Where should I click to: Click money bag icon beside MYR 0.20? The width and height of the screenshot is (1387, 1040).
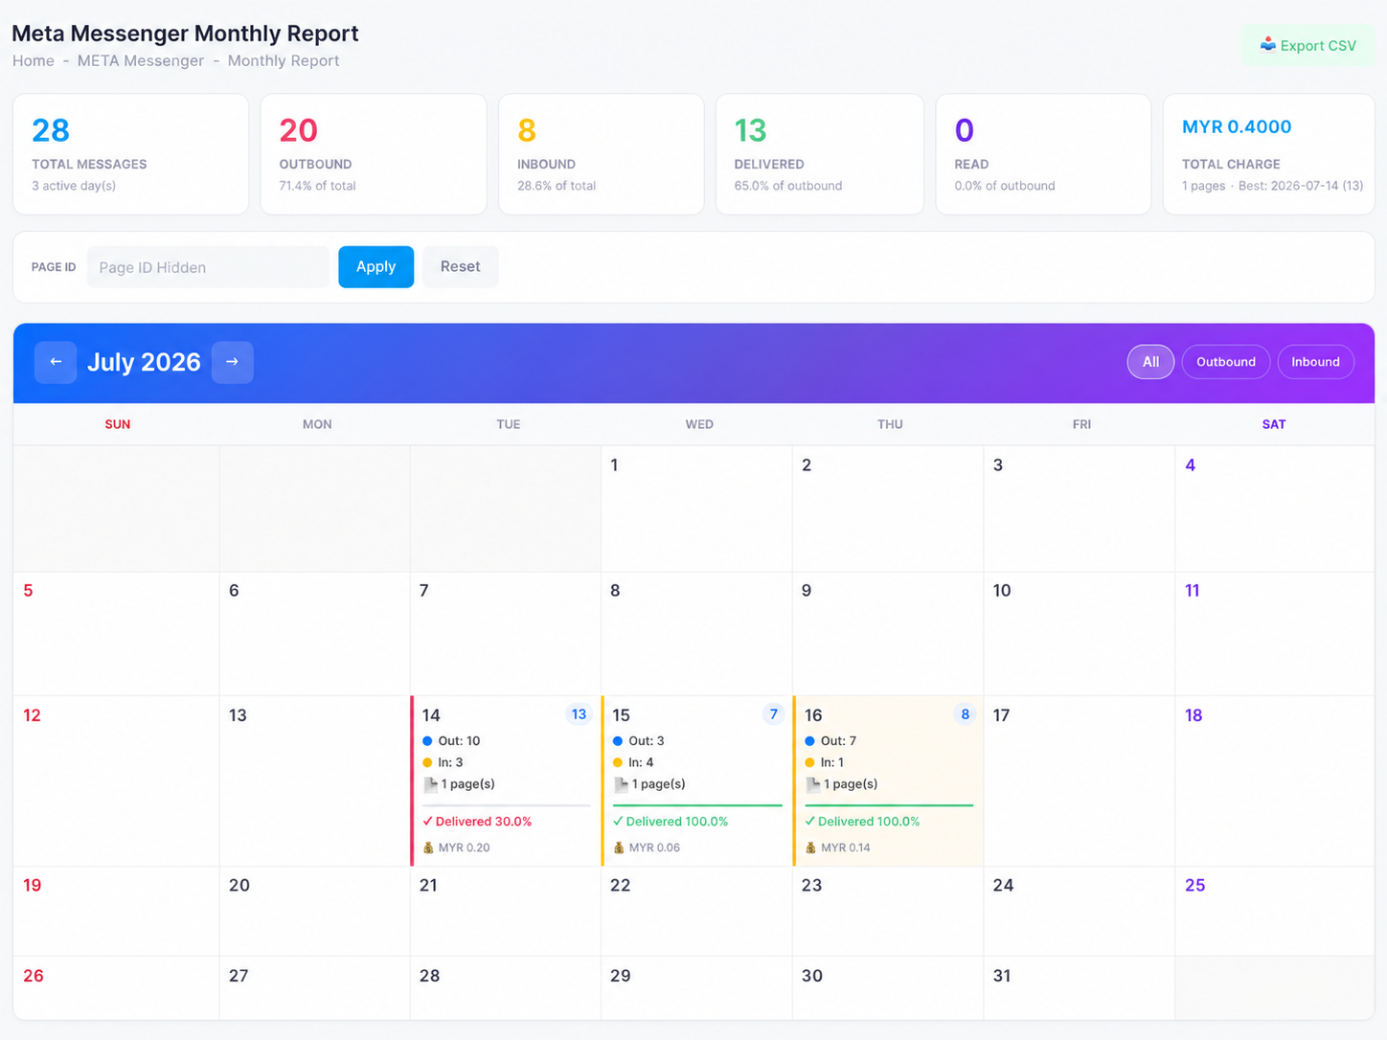click(x=428, y=848)
